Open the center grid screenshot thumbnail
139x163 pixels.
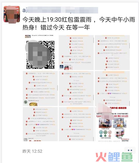pyautogui.click(x=76, y=88)
